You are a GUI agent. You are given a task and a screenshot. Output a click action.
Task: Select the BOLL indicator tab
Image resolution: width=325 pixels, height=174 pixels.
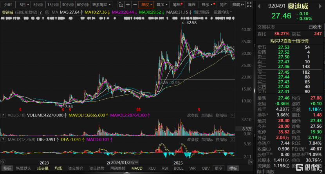coord(178,168)
